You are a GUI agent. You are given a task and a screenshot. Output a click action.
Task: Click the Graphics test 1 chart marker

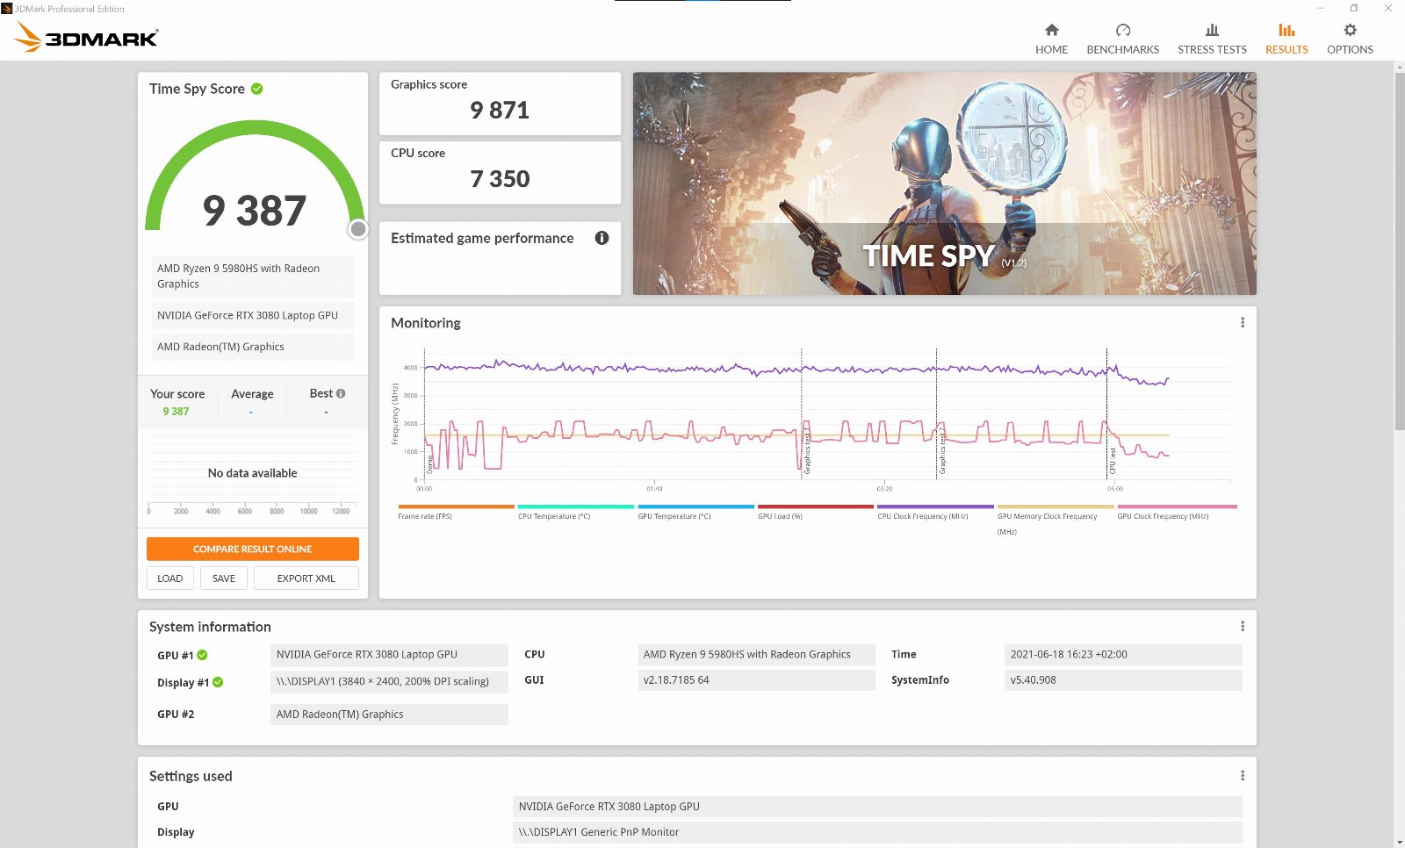[807, 451]
